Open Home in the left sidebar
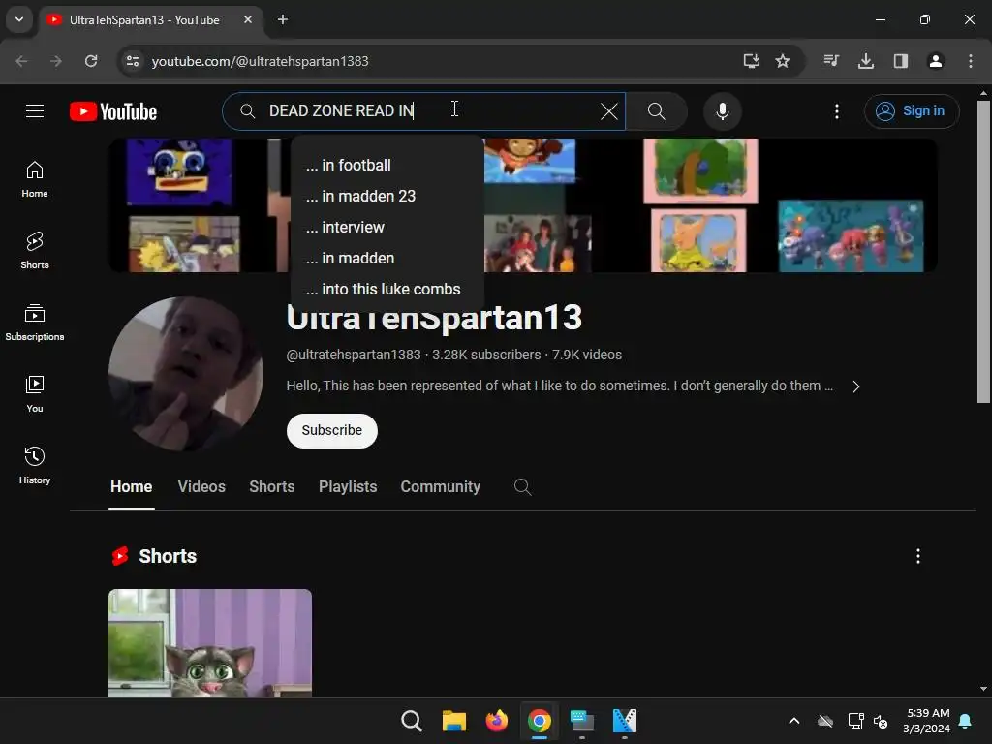The image size is (992, 744). click(x=35, y=179)
